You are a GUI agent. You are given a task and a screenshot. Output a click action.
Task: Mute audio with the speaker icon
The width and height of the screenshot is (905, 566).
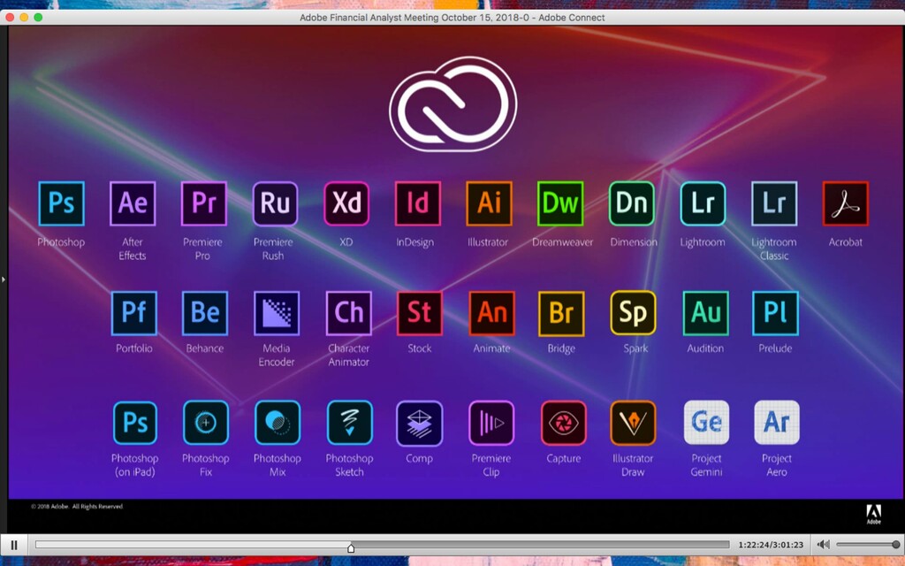tap(824, 544)
